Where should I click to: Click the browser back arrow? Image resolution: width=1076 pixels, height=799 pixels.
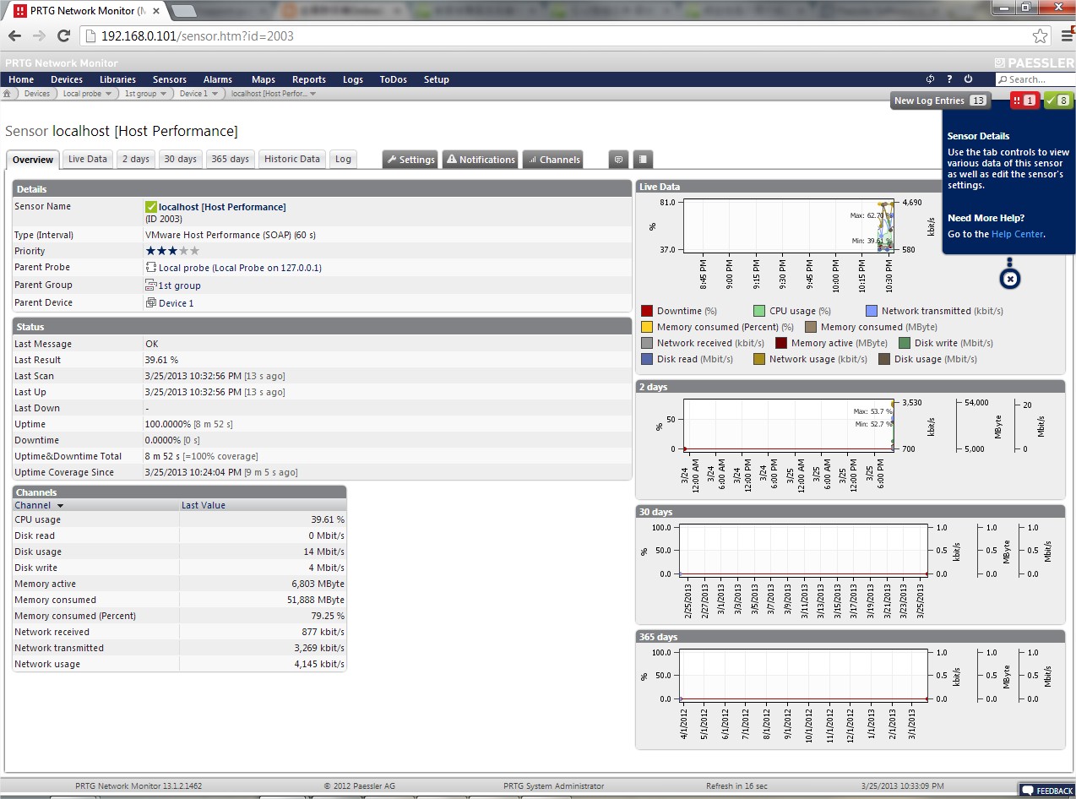click(x=14, y=36)
